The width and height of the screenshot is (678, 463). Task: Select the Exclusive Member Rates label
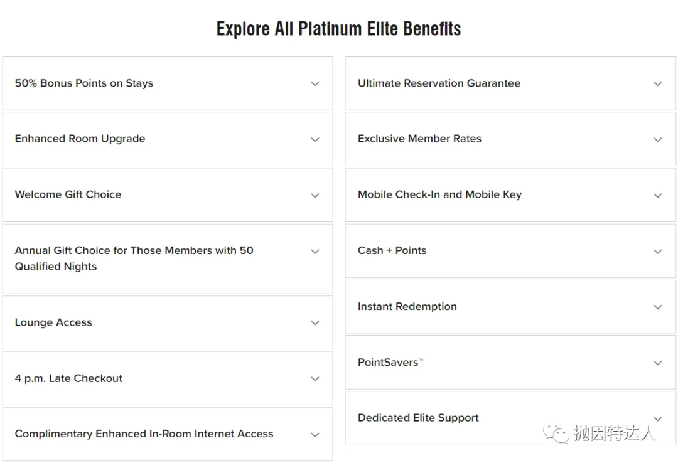tap(419, 139)
